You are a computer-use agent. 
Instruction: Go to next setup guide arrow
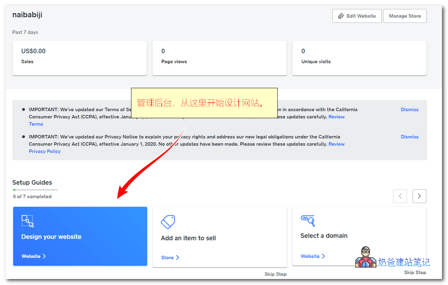(x=419, y=196)
